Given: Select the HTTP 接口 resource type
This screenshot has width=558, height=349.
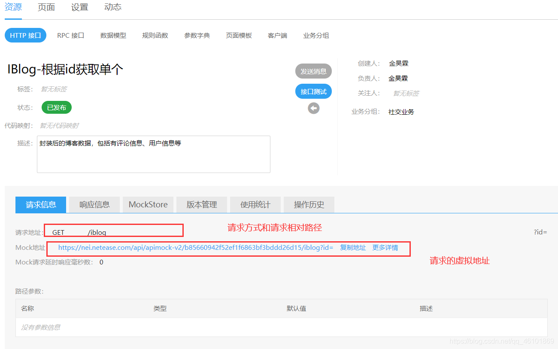Looking at the screenshot, I should (x=25, y=35).
